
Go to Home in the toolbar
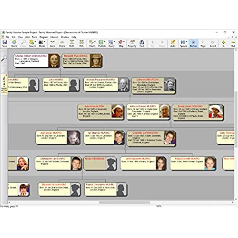tap(14, 43)
